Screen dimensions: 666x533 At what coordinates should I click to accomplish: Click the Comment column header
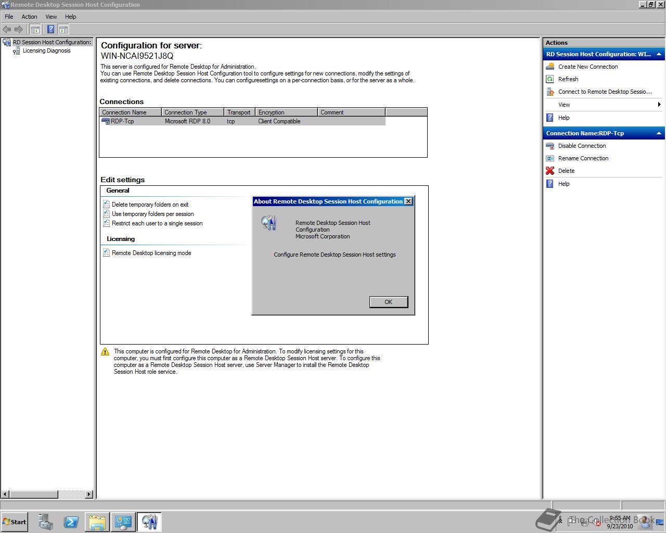(352, 112)
